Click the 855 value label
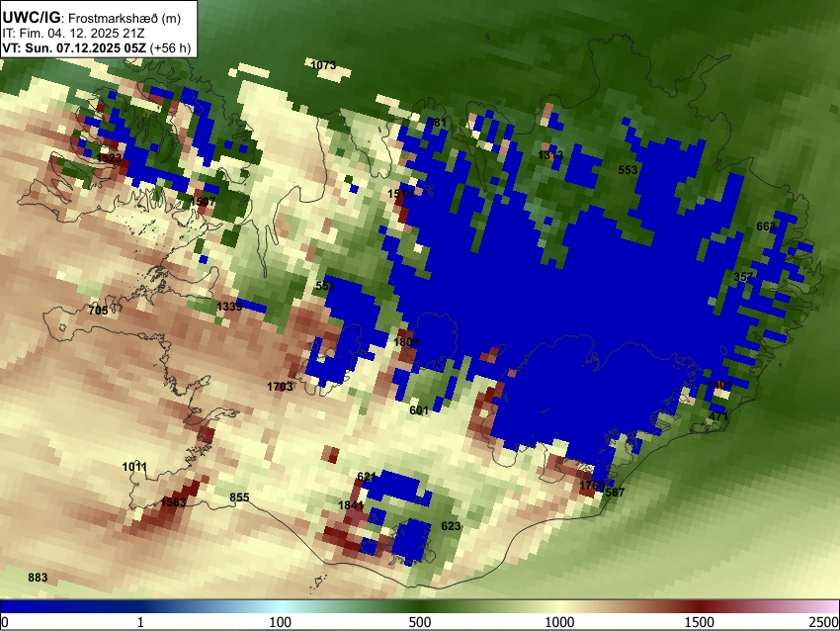This screenshot has height=631, width=840. pyautogui.click(x=239, y=497)
